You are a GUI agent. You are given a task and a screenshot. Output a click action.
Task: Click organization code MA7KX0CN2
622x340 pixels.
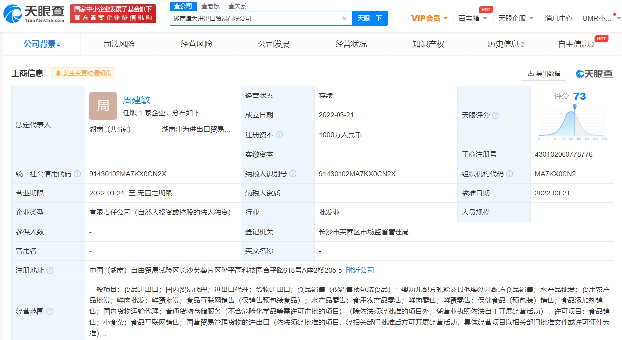(555, 174)
